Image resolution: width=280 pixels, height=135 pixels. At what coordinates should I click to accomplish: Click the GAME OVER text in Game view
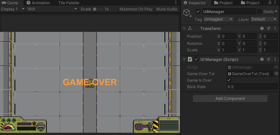coord(90,82)
